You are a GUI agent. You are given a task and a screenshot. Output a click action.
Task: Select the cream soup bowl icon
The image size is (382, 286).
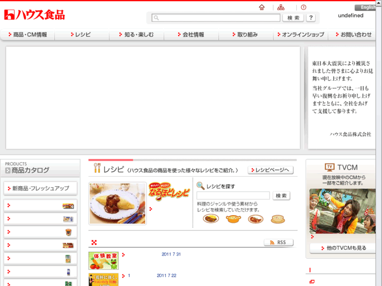pyautogui.click(x=278, y=219)
